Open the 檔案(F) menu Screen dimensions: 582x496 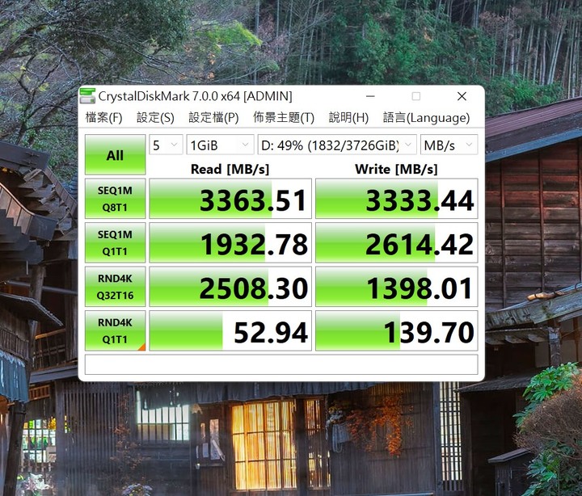tap(103, 118)
